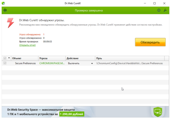
Task: Sort by the Угроза column header
Action: tap(52, 58)
